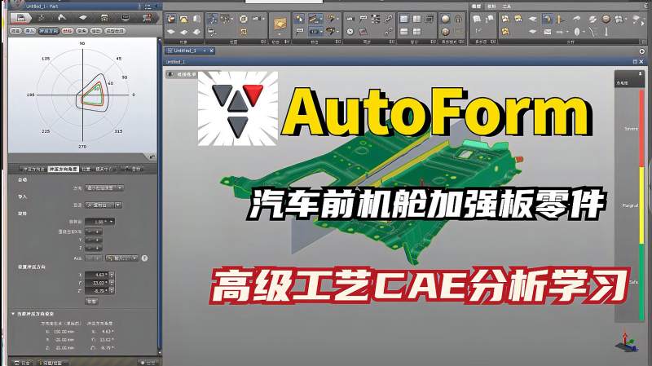Click the small button below Z angle field
Screen dimensions: 652x366
pyautogui.click(x=91, y=301)
